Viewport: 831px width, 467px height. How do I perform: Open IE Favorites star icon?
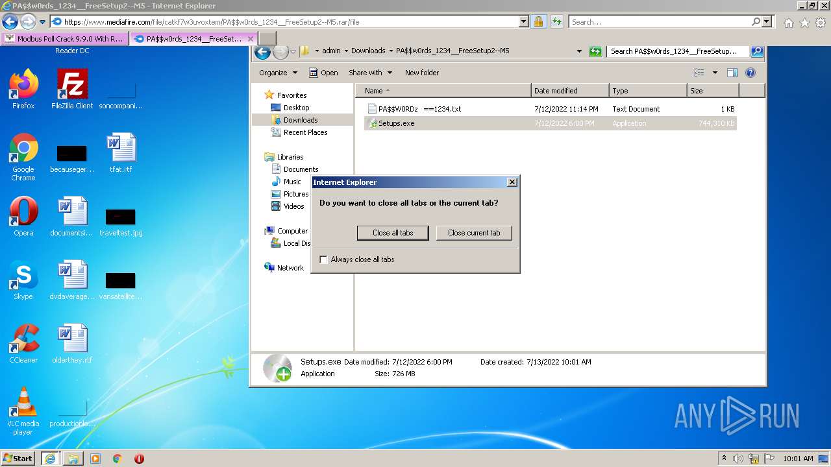click(804, 23)
